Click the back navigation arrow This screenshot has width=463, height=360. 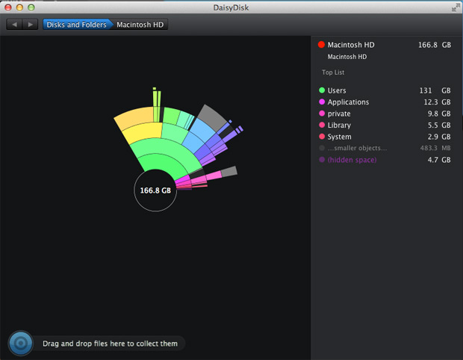coord(14,25)
